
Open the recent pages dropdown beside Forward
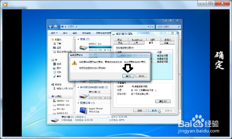point(59,27)
